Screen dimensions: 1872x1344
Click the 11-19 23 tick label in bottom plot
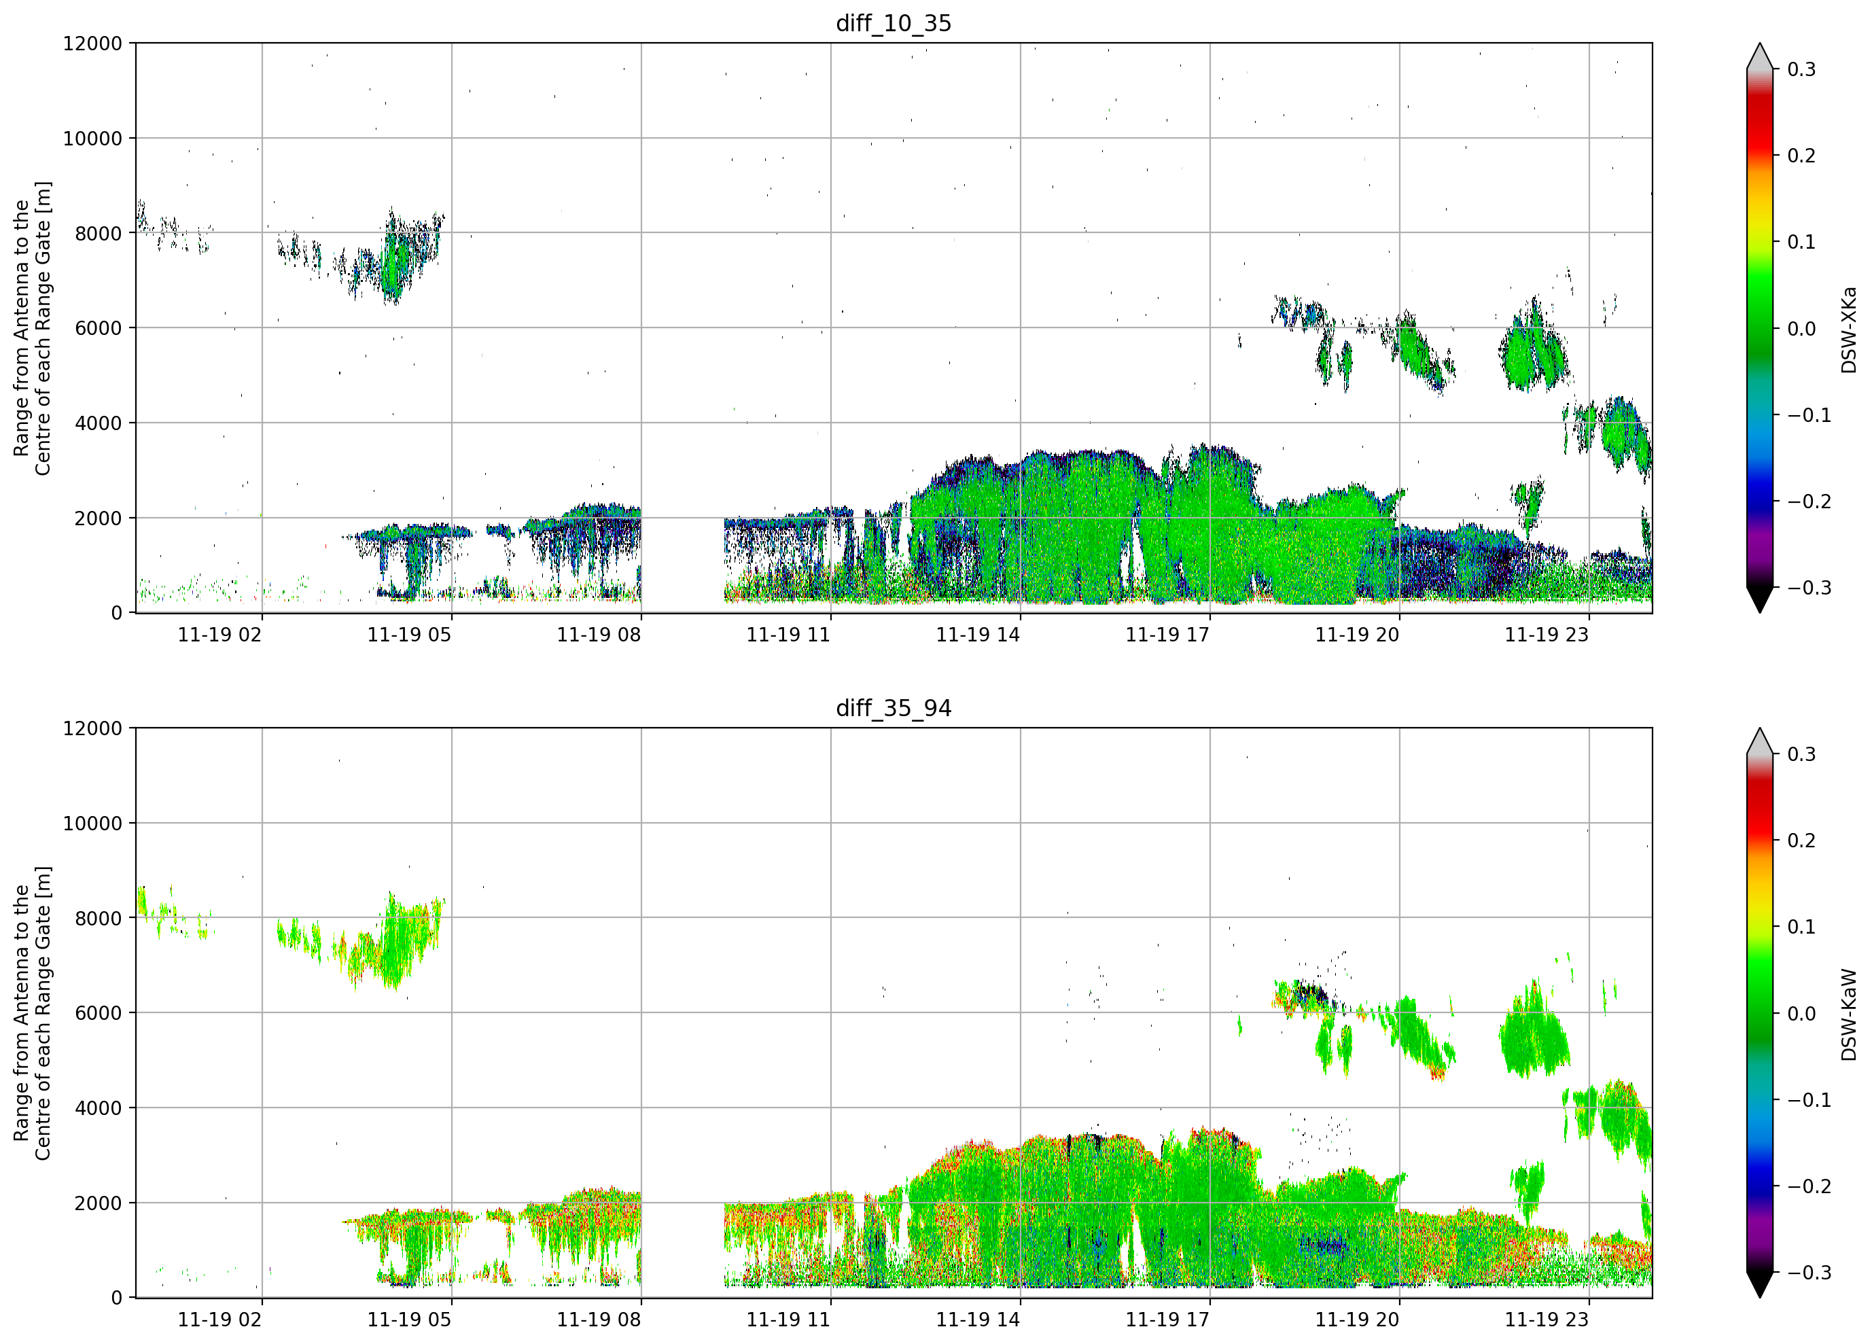[x=1547, y=1320]
